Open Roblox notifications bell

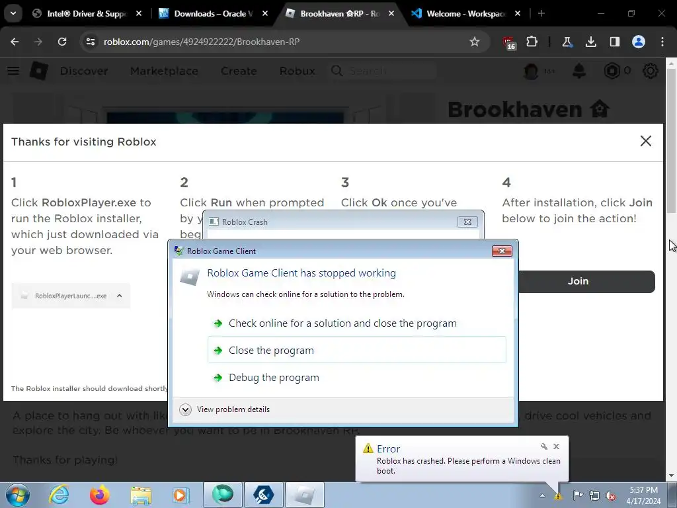pyautogui.click(x=579, y=71)
